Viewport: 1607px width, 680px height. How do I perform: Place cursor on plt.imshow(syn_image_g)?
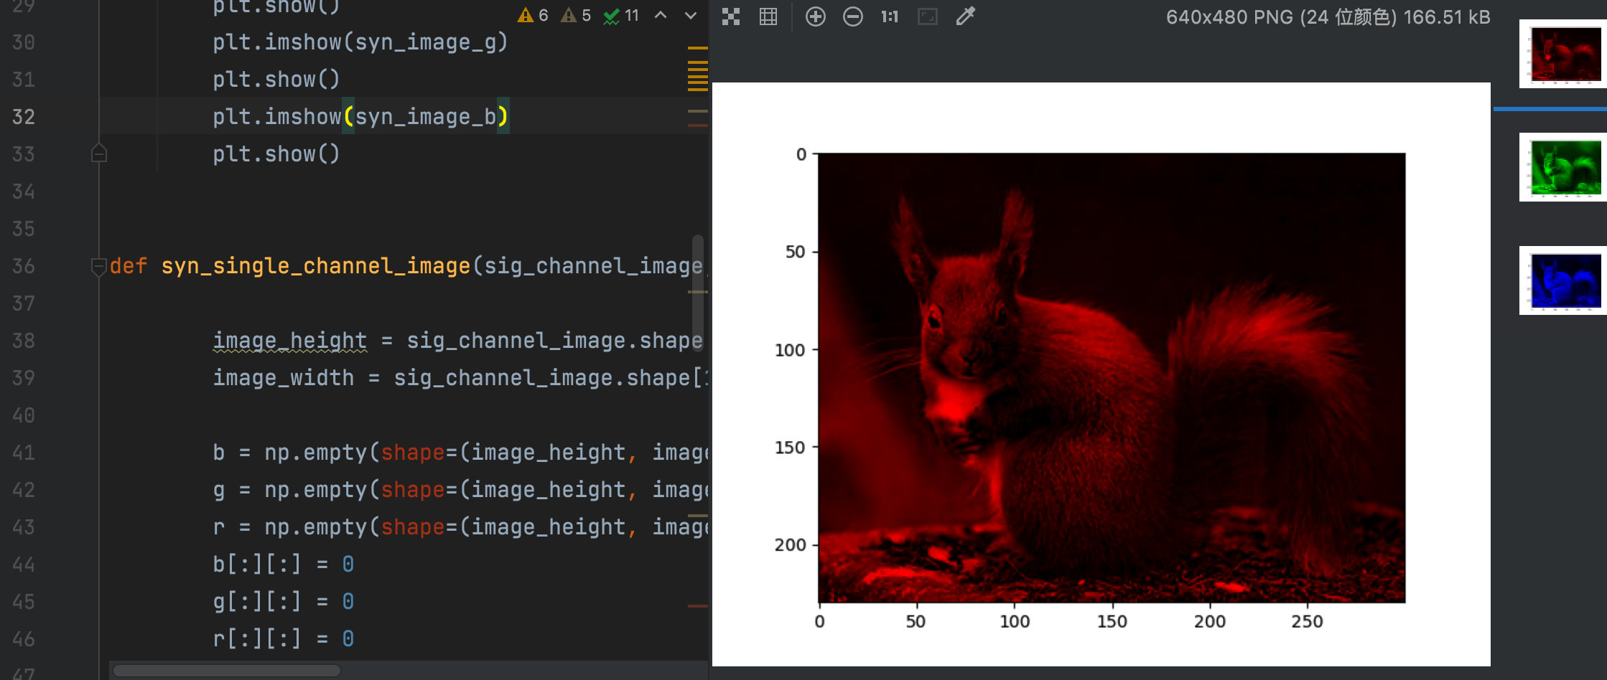coord(360,42)
